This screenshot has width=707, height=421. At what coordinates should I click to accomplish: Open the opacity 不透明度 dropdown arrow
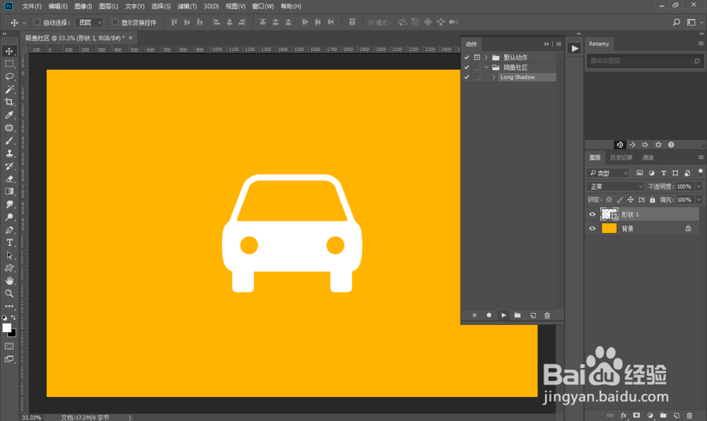699,186
